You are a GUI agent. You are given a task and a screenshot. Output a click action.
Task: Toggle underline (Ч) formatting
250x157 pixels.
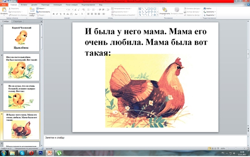[61, 14]
